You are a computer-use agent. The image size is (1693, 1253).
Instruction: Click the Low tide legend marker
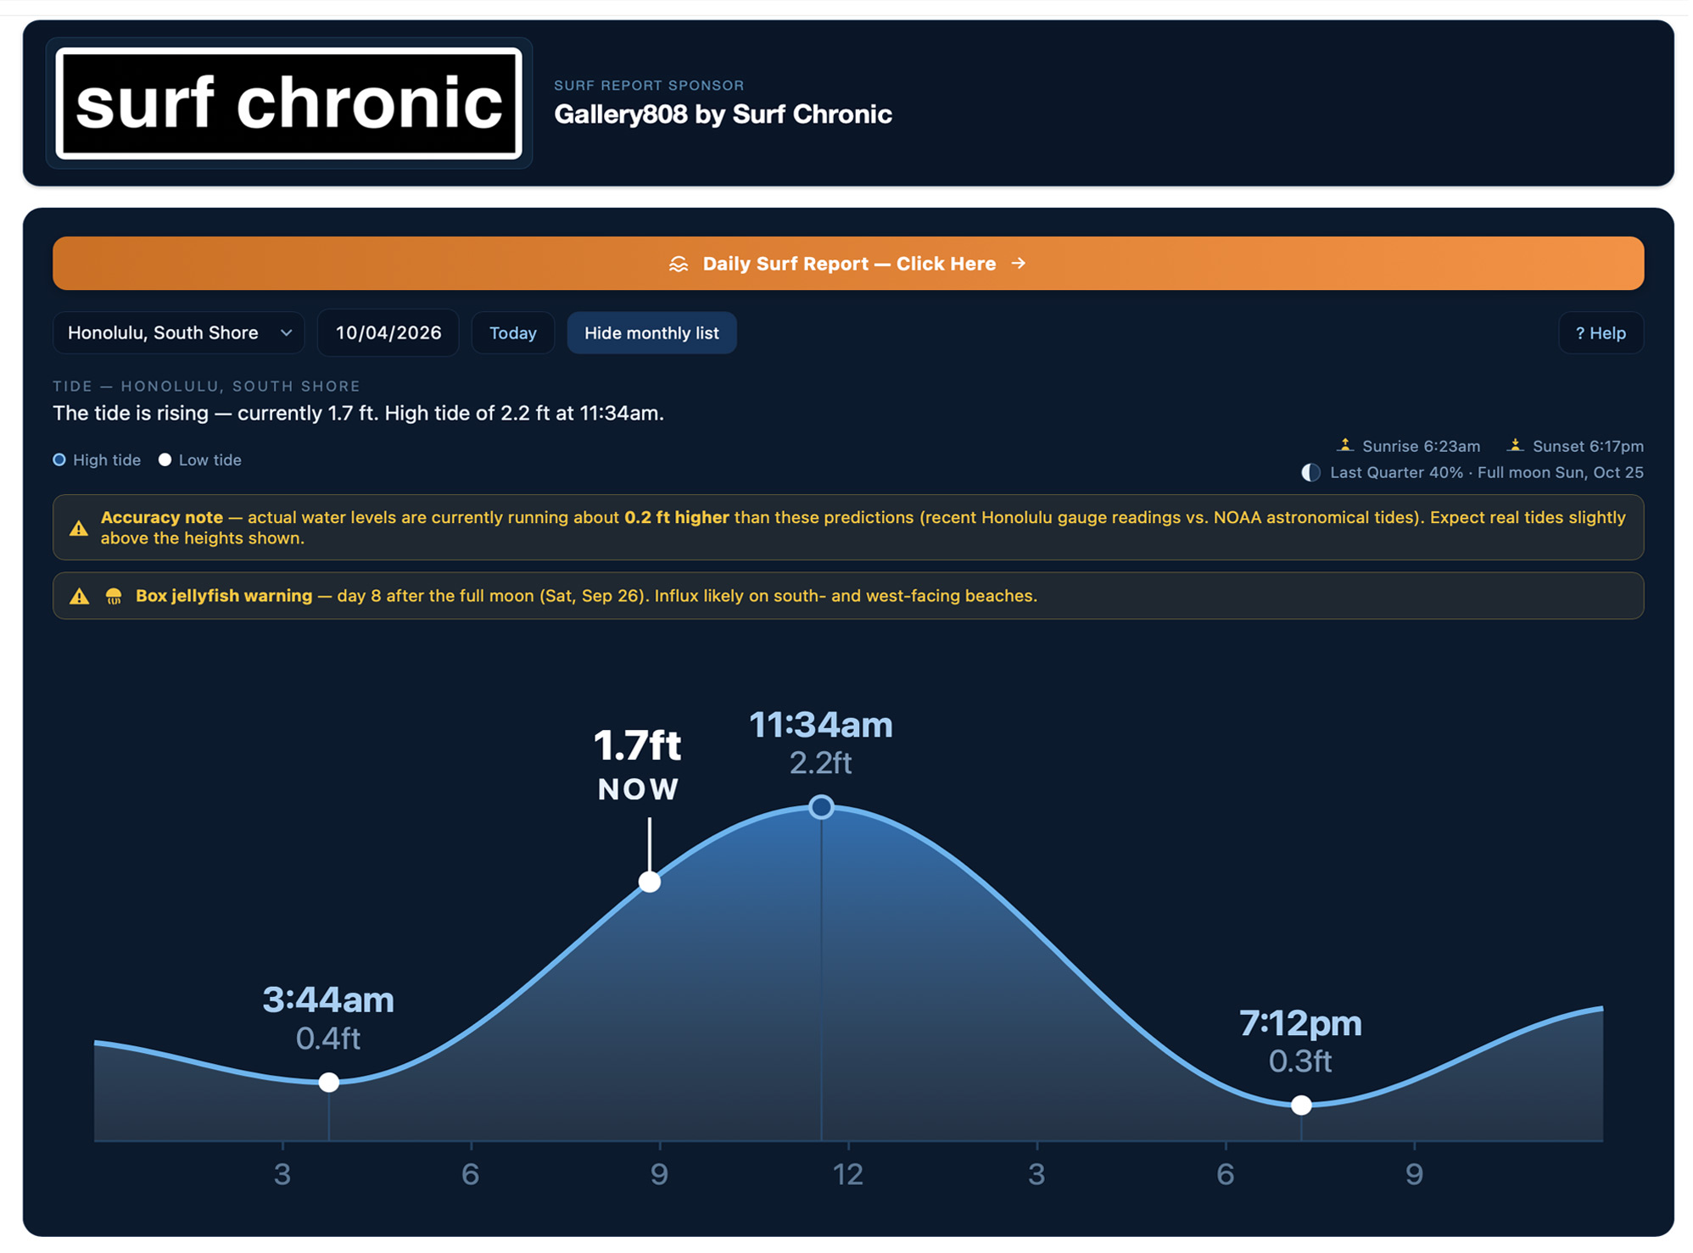(165, 459)
